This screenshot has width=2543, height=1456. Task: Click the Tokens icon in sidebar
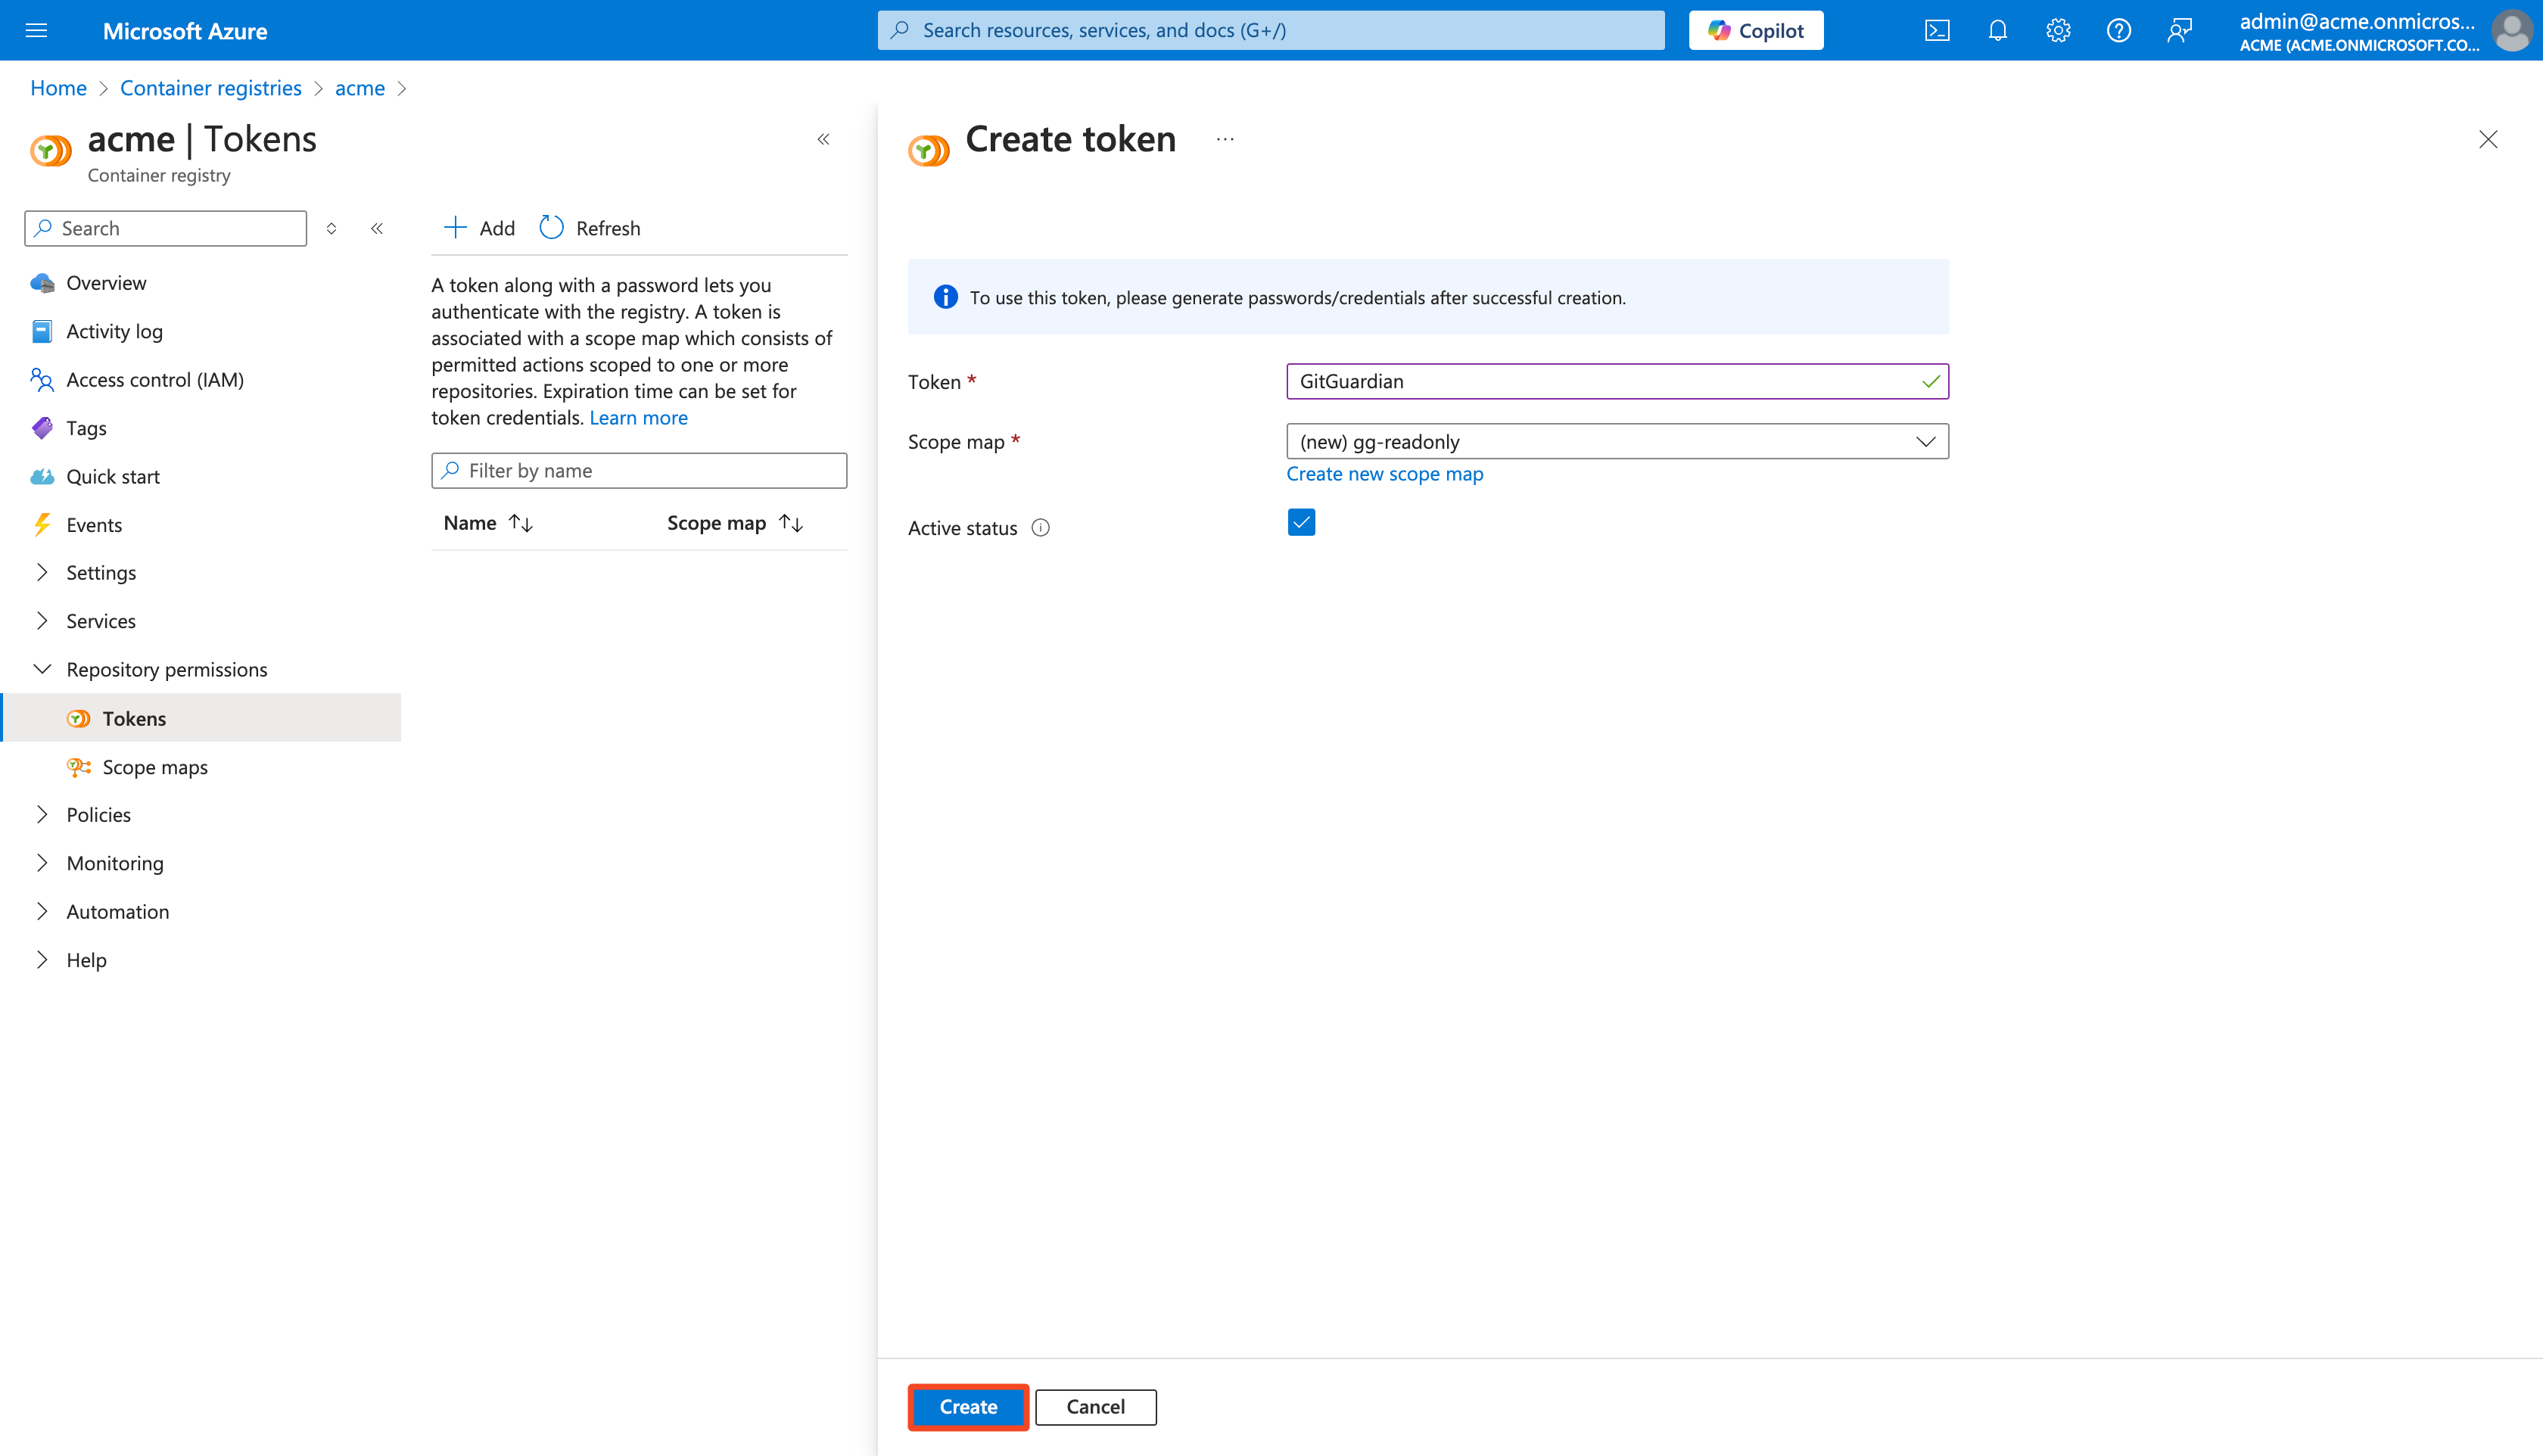tap(79, 719)
